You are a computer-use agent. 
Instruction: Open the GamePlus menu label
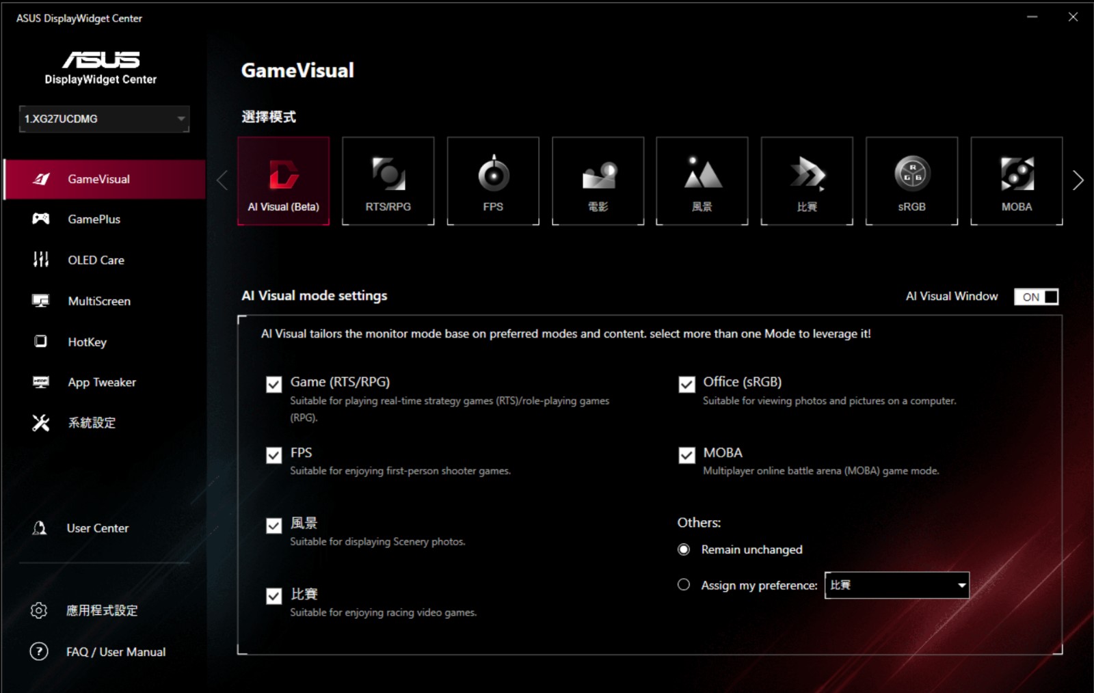click(x=94, y=219)
